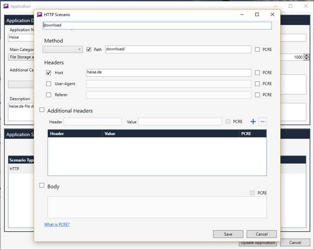Image resolution: width=314 pixels, height=250 pixels.
Task: Open the What is PCRE? link
Action: click(57, 225)
